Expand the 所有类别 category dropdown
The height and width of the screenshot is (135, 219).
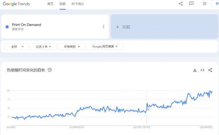point(72,47)
